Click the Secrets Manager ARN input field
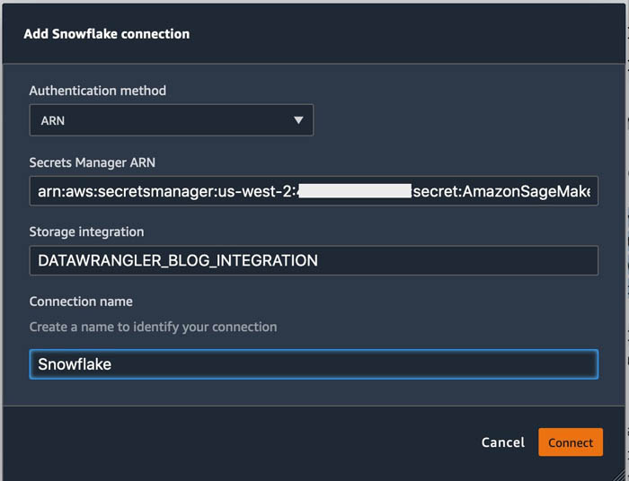This screenshot has height=481, width=629. 314,191
